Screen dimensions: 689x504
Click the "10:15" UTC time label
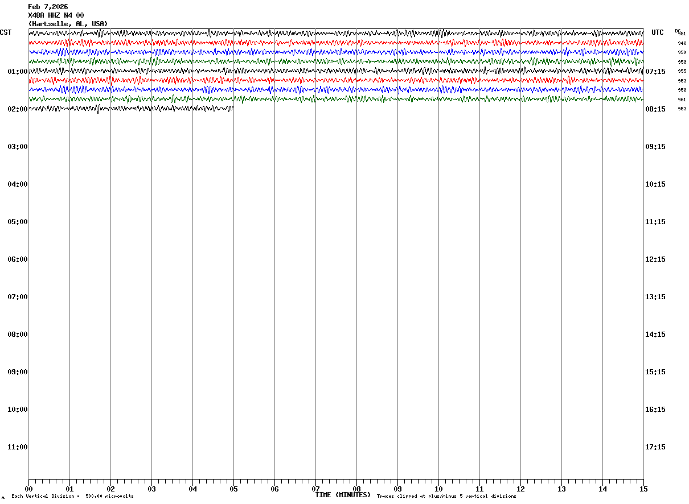pos(655,184)
